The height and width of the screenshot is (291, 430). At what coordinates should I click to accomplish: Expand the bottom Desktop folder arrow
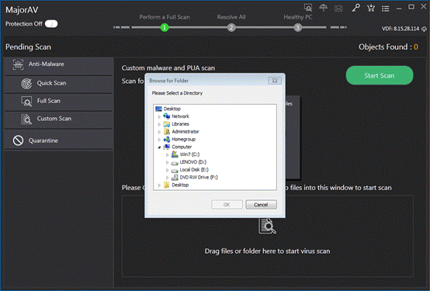click(x=159, y=185)
